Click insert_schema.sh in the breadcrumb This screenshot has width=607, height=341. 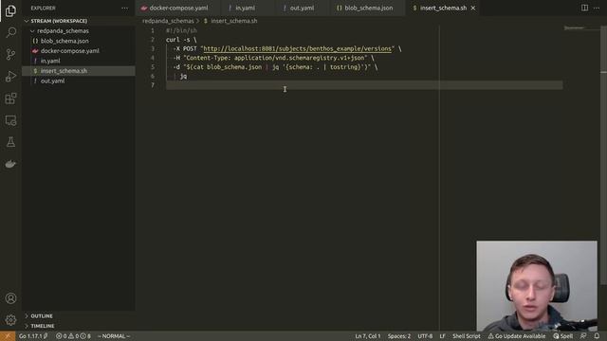234,21
